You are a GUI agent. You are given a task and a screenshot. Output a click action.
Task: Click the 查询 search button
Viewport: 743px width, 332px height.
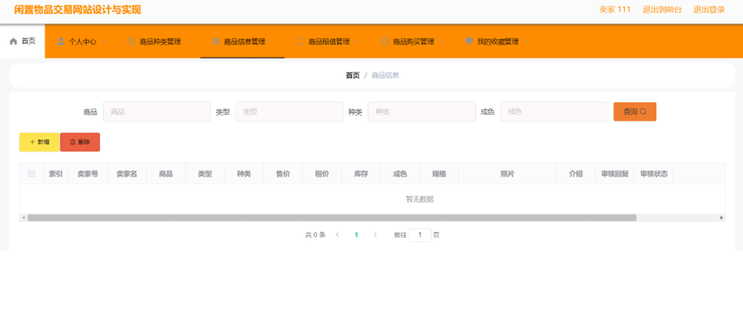[635, 112]
